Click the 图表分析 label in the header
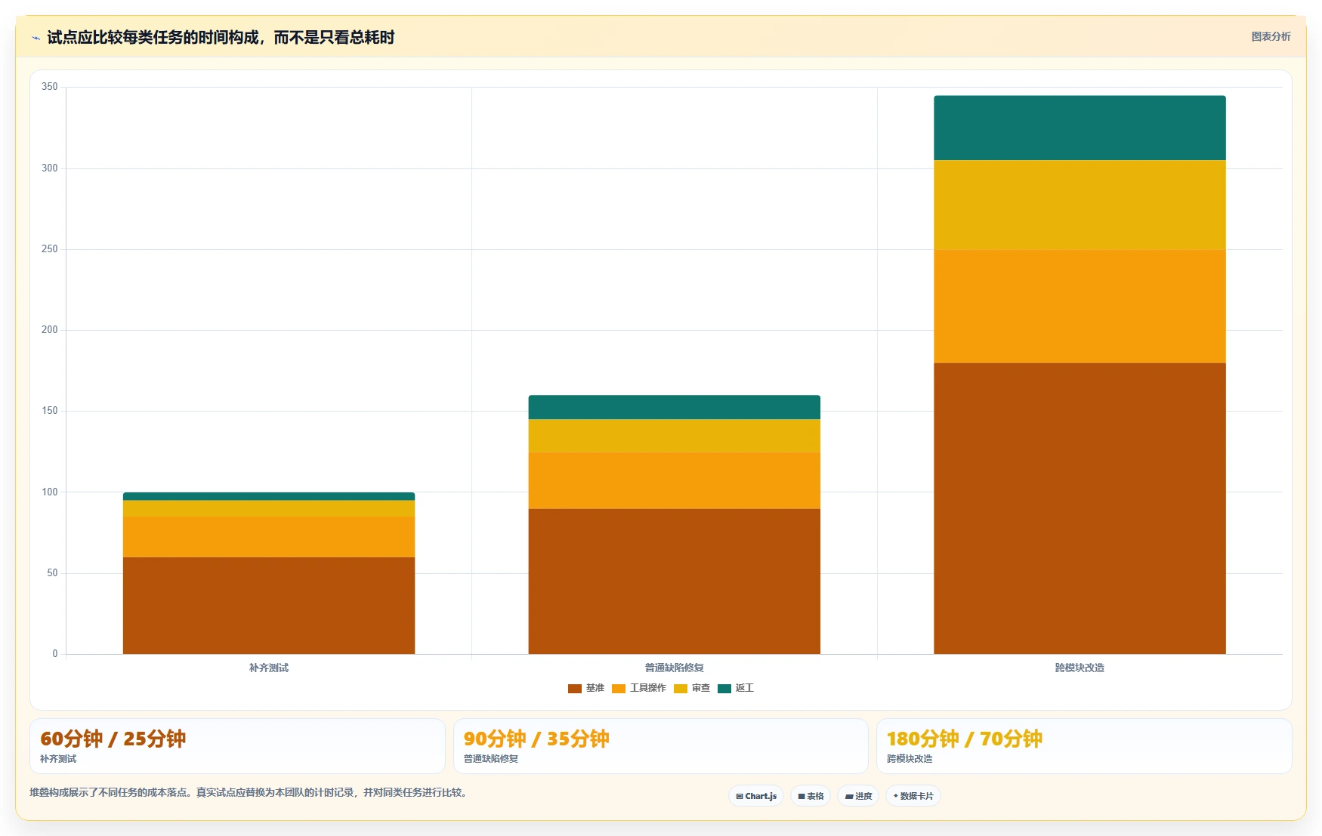Image resolution: width=1322 pixels, height=836 pixels. (1271, 36)
